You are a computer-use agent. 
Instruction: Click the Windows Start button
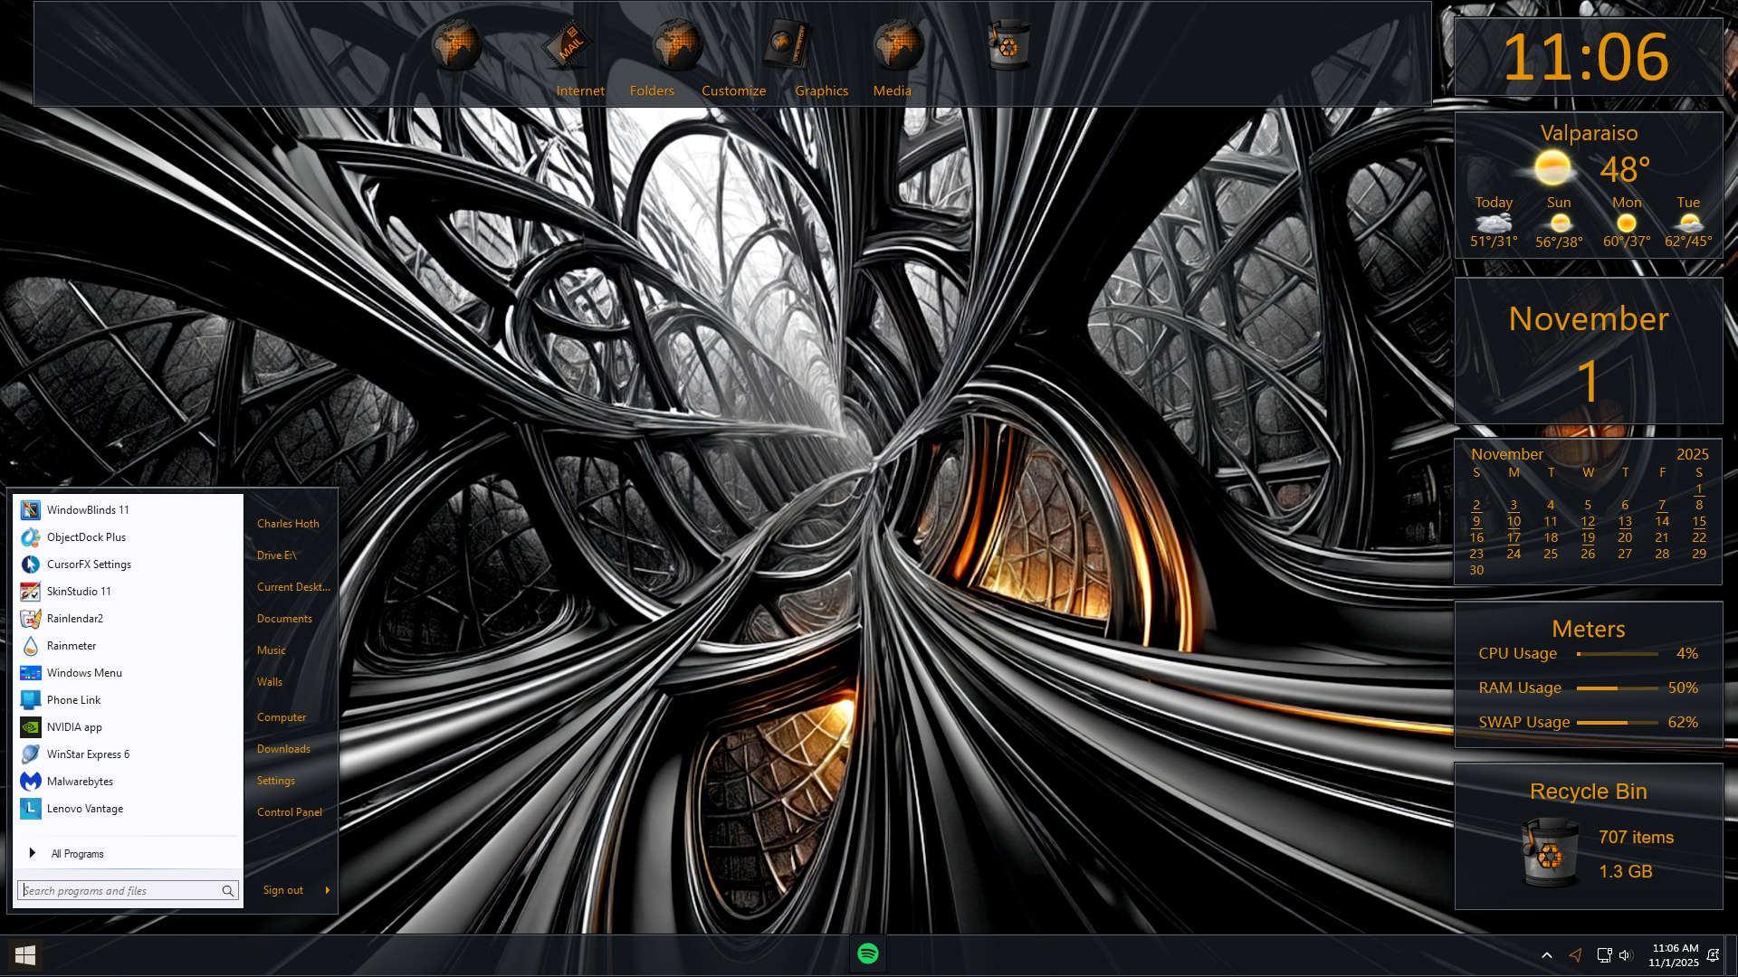click(x=25, y=954)
